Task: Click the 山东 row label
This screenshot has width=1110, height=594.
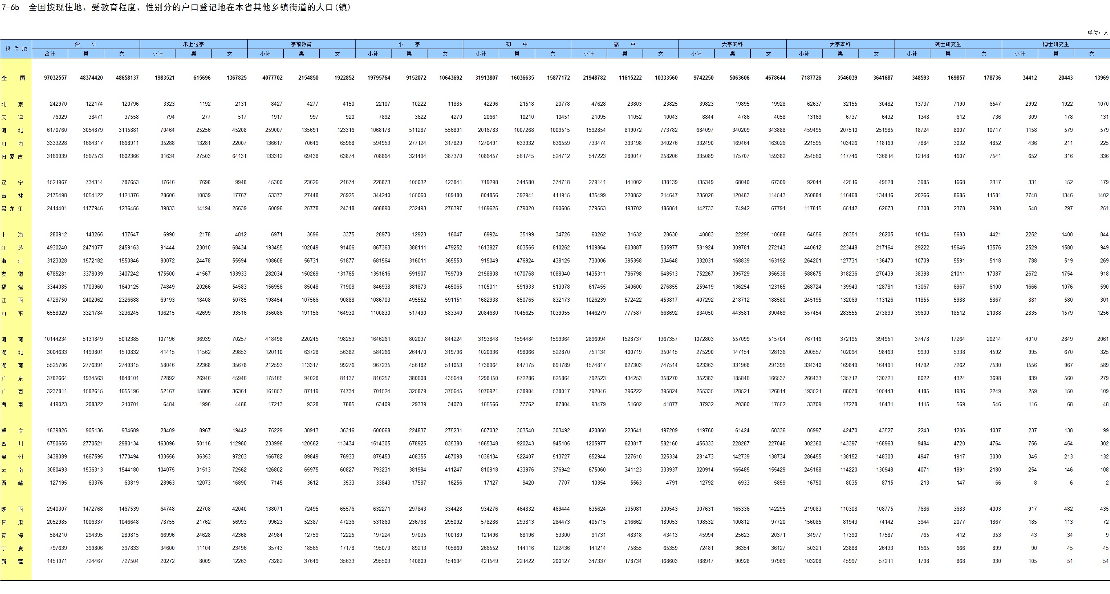Action: pyautogui.click(x=13, y=314)
